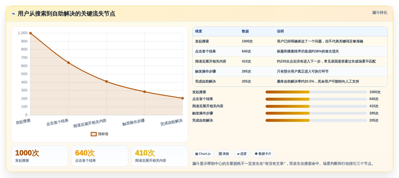Click the x-axis label 完成自助解决

pyautogui.click(x=171, y=123)
